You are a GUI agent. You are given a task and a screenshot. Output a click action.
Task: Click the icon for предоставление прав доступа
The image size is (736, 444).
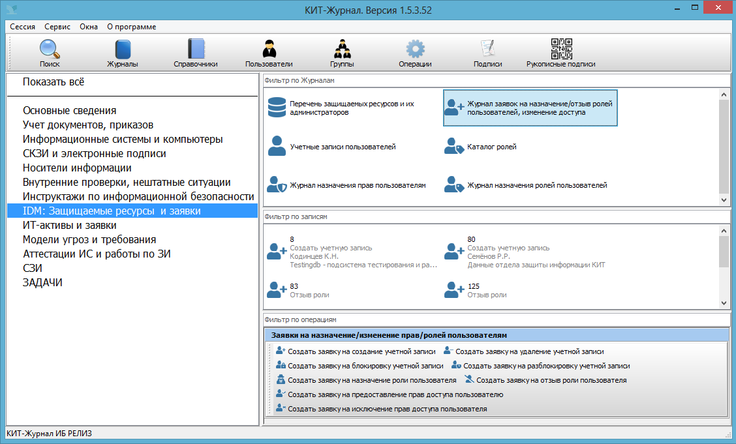tap(281, 394)
